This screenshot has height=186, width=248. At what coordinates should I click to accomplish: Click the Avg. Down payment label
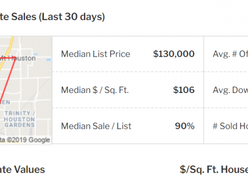pos(230,90)
